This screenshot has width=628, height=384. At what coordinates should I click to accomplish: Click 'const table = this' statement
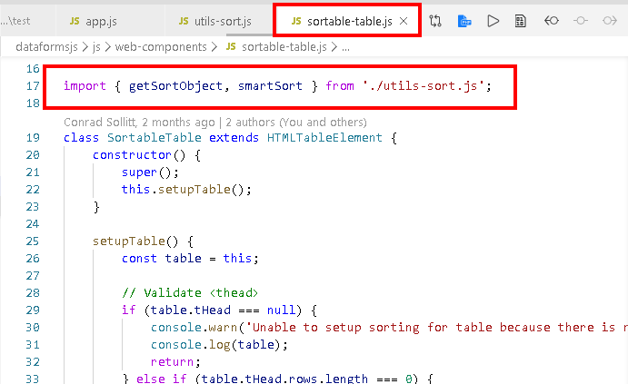(x=190, y=259)
